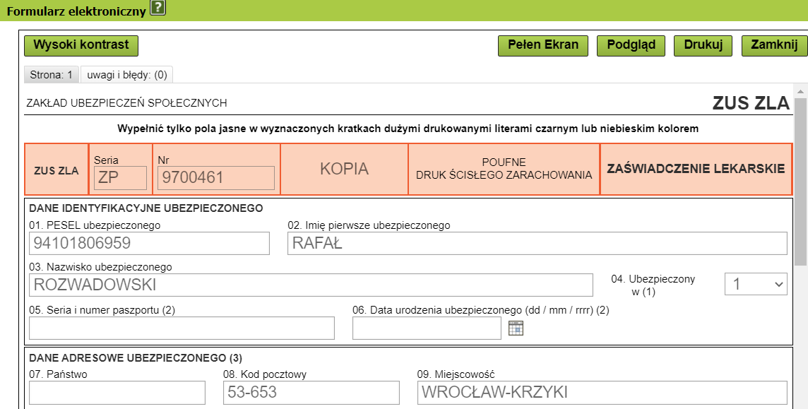
Task: Click the scrollbar up arrow
Action: point(800,91)
